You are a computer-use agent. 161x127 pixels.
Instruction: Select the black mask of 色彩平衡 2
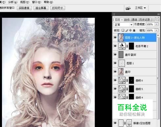click(x=131, y=46)
